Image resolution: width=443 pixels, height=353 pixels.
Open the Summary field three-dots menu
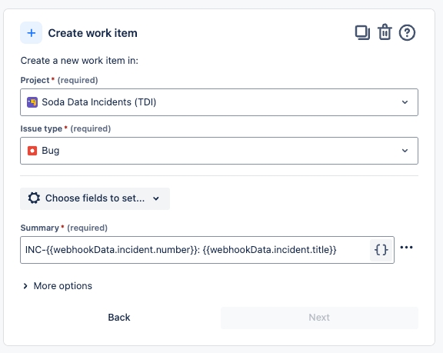click(407, 248)
